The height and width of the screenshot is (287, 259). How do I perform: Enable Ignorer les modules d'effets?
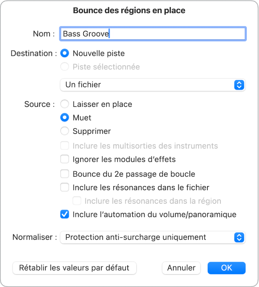coord(65,159)
